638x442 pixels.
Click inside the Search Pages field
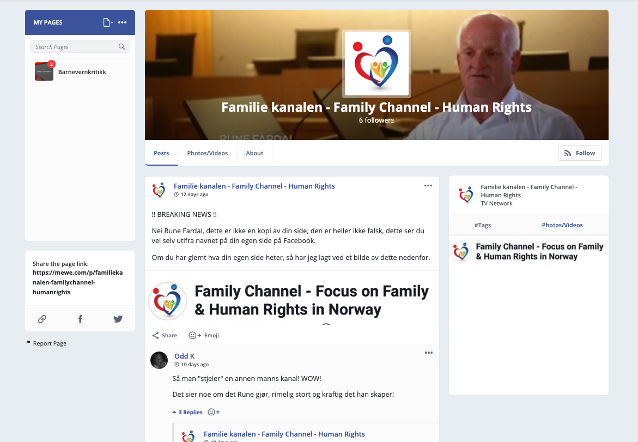tap(80, 47)
